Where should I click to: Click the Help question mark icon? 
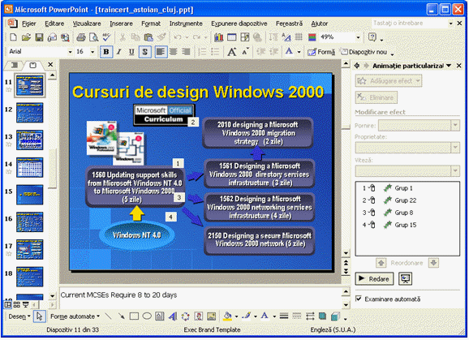372,37
